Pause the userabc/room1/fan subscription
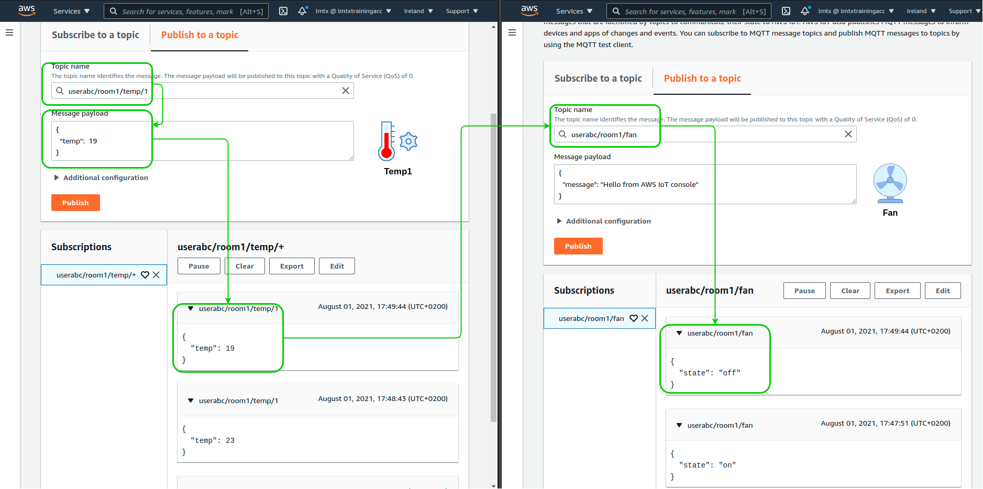 [804, 291]
